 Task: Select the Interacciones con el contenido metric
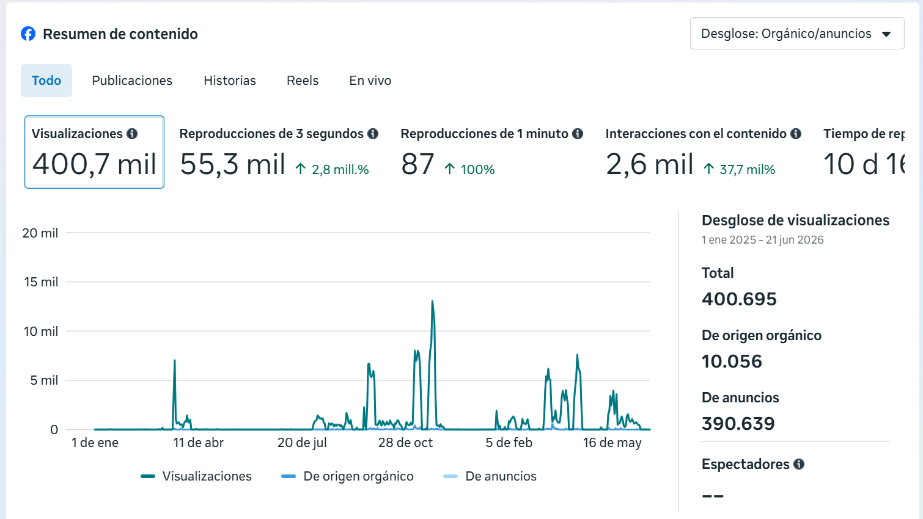point(704,152)
